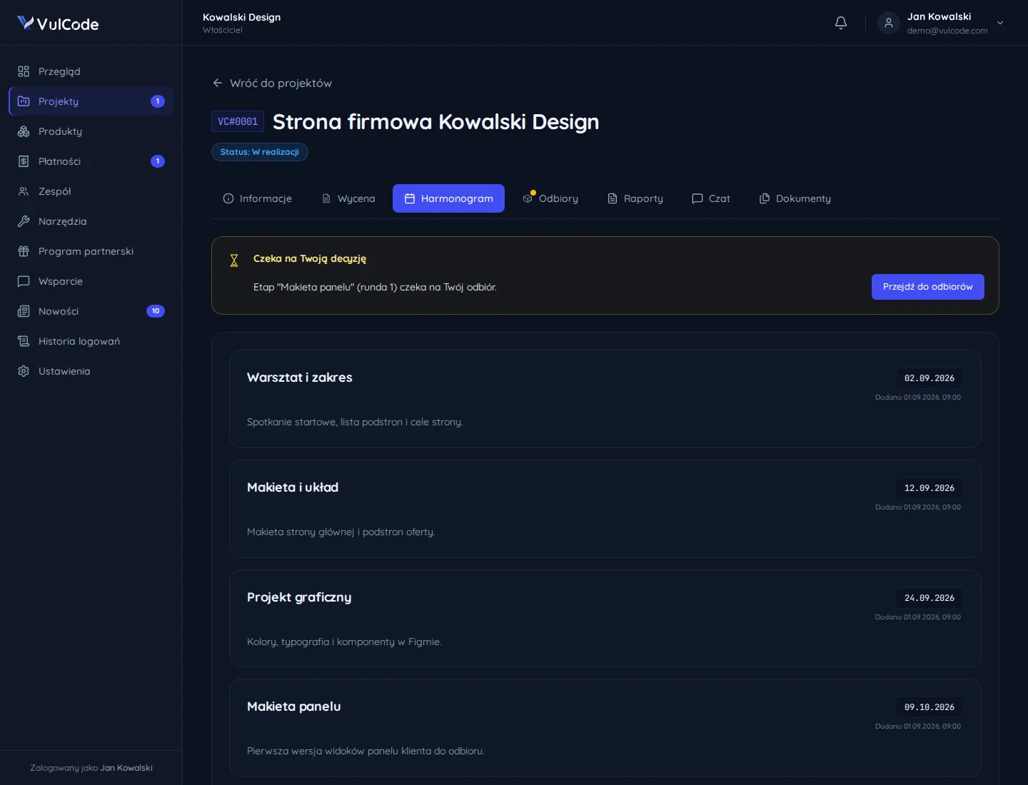Click the VC#0001 project code badge

(238, 121)
